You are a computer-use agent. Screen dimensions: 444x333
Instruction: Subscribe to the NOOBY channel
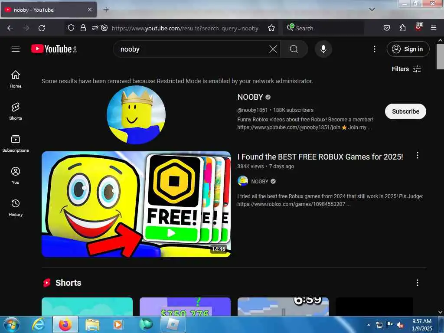405,111
